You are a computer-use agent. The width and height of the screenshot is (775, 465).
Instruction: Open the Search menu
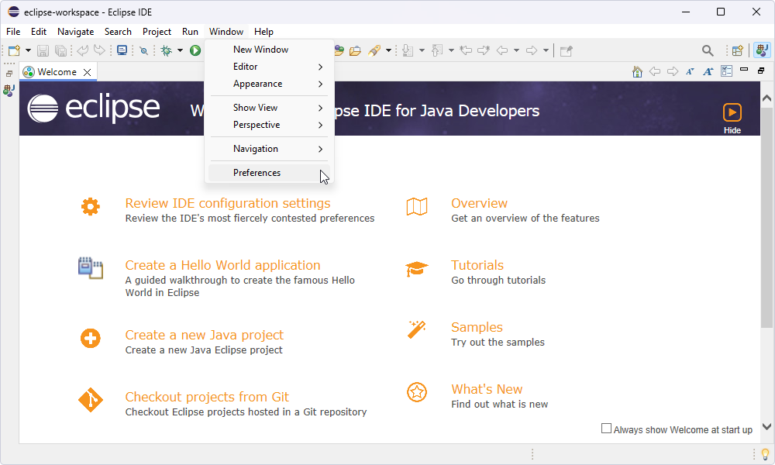click(x=118, y=32)
